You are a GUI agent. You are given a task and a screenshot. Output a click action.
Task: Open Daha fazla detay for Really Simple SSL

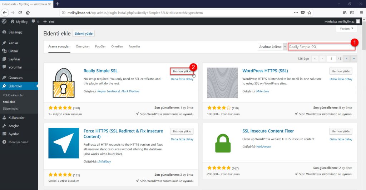click(182, 79)
